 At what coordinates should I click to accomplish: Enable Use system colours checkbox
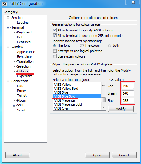point(54,56)
